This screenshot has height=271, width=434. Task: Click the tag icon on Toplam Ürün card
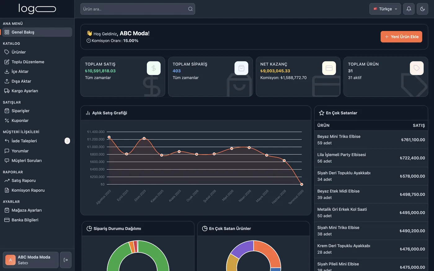pos(417,68)
